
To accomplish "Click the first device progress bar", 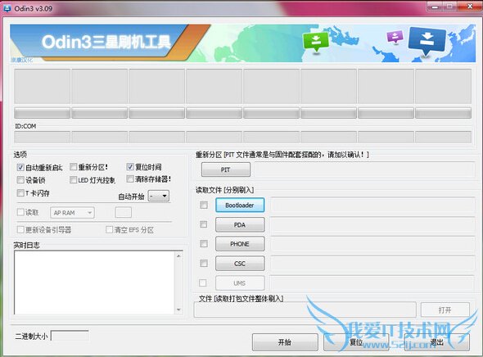I will pyautogui.click(x=43, y=113).
